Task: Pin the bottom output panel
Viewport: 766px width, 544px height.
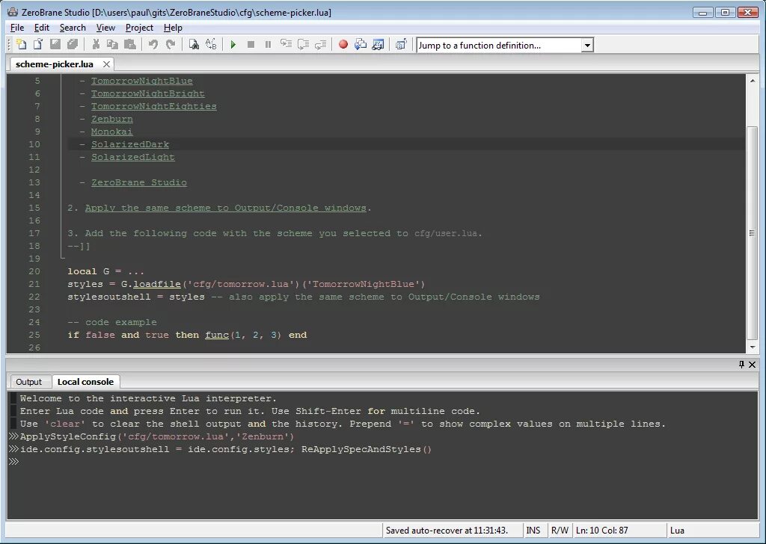Action: click(x=741, y=365)
